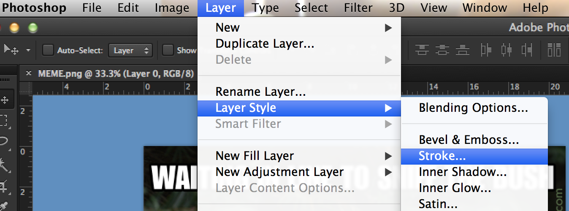
Task: Click the horizontal ruler at mark 14
Action: tap(433, 87)
